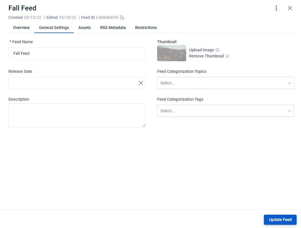Open the Assets tab
Image resolution: width=301 pixels, height=228 pixels.
84,28
